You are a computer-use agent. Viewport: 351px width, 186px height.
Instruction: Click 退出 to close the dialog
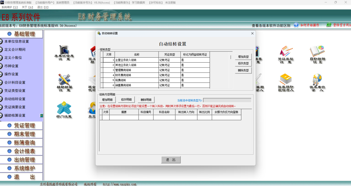(171, 160)
